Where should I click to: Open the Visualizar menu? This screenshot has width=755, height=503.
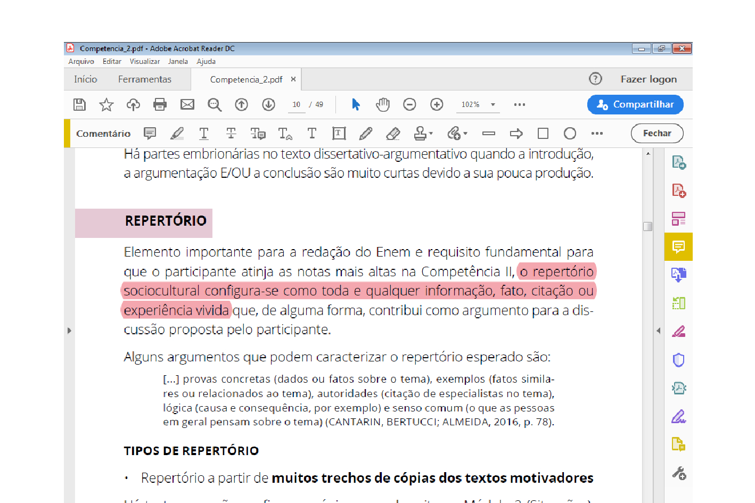145,62
